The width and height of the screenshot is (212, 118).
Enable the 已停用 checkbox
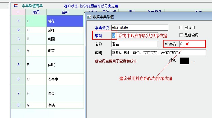[x=181, y=27]
